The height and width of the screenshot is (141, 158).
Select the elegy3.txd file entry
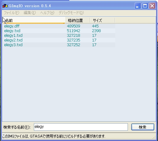[x=13, y=45]
